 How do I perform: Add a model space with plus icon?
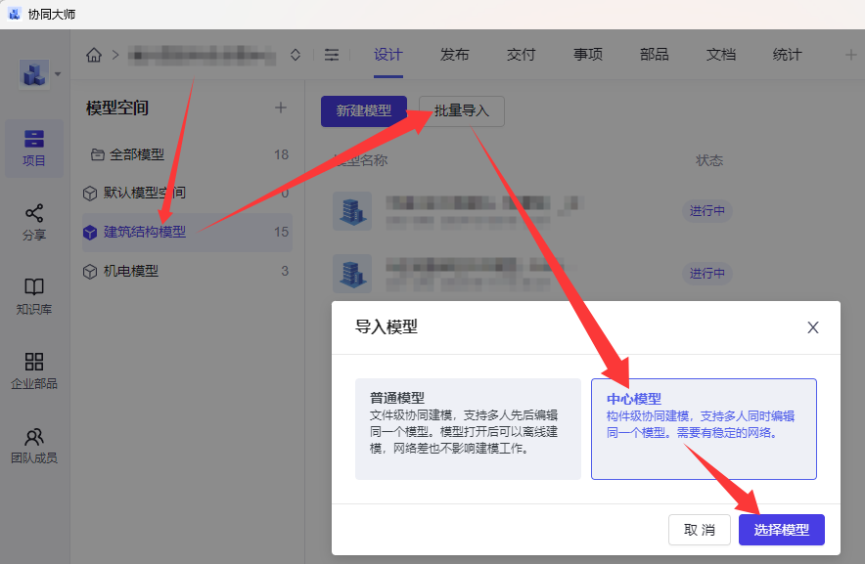281,108
